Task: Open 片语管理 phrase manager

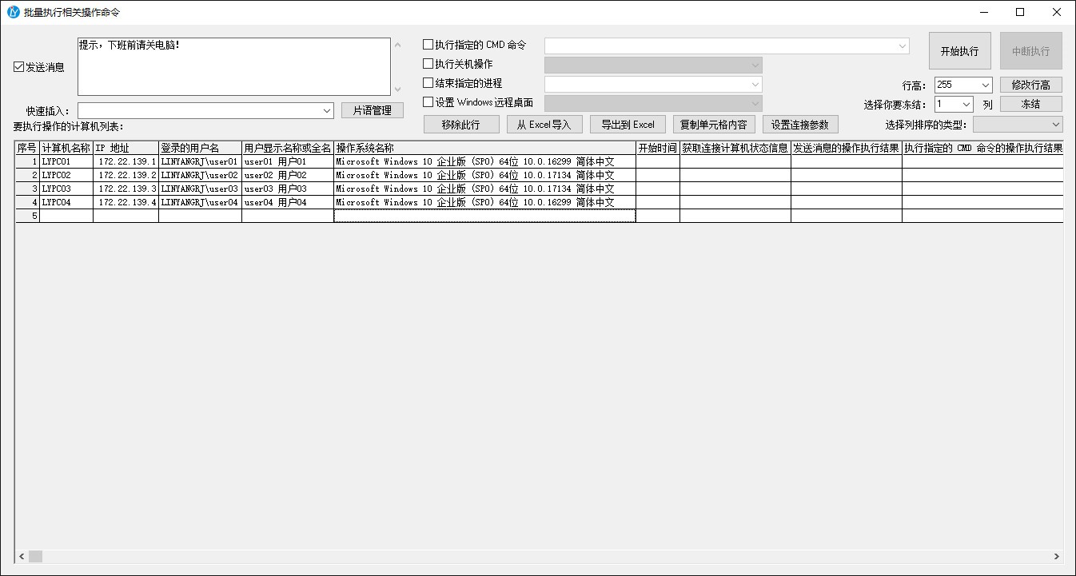Action: pyautogui.click(x=372, y=110)
